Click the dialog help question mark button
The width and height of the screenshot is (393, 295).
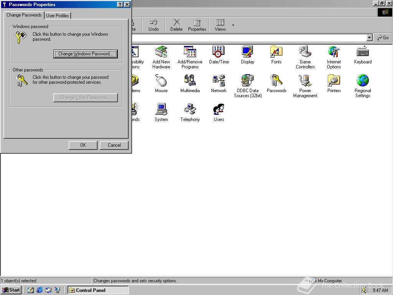120,4
